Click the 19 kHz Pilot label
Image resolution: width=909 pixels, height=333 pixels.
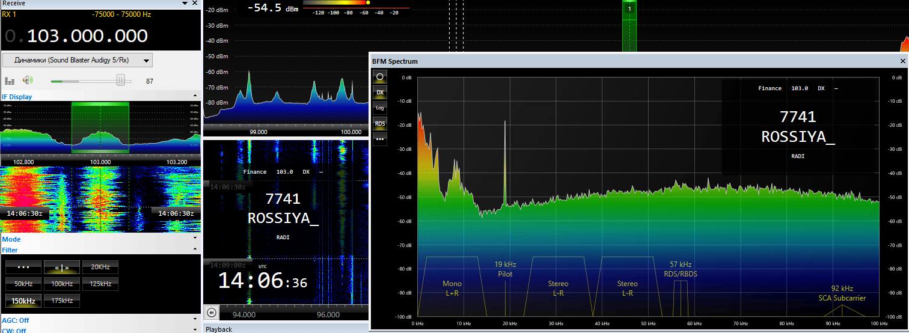(506, 269)
